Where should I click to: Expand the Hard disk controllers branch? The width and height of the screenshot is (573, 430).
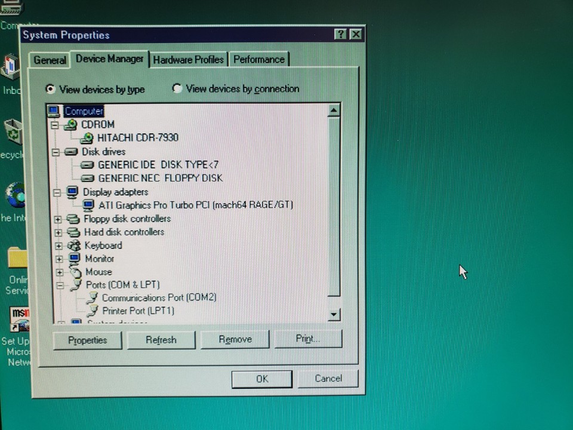(58, 232)
